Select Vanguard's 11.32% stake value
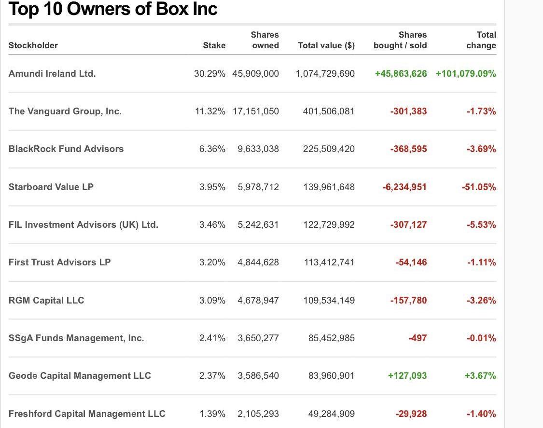 point(210,111)
